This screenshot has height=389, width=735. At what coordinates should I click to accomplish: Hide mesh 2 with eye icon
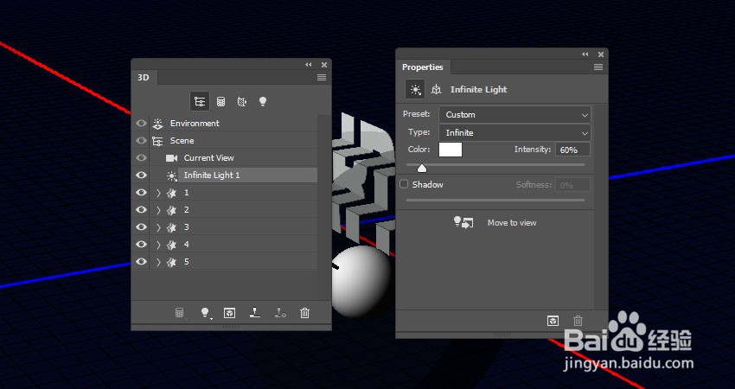tap(141, 210)
